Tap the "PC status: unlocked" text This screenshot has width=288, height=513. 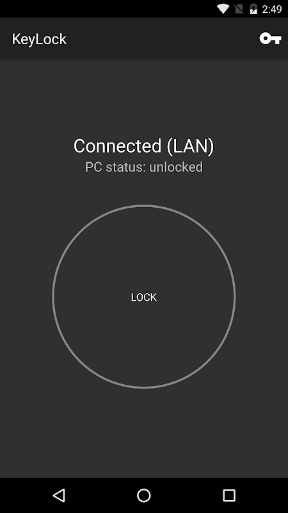click(143, 167)
